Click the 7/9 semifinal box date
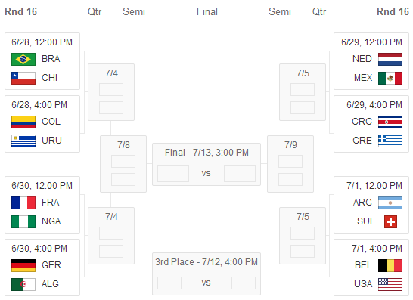 point(290,145)
